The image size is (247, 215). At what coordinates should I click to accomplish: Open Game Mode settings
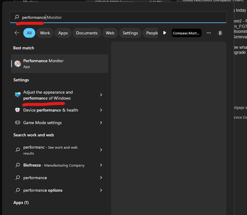click(x=59, y=123)
